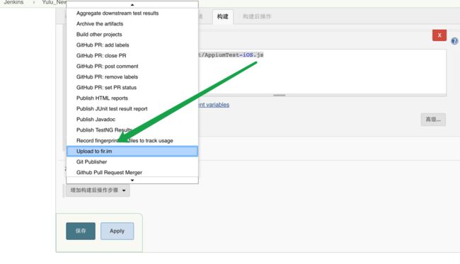Select Publish HTML reports entry
Viewport: 460px width, 264px height.
pos(132,98)
